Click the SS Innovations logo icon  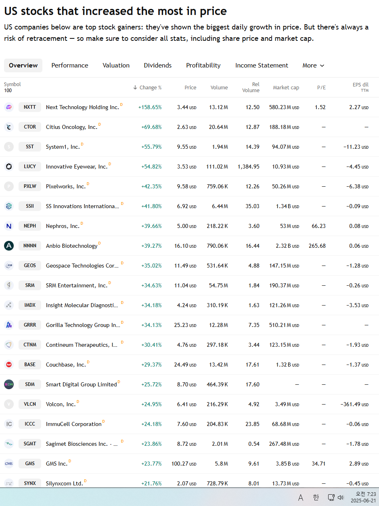coord(9,206)
